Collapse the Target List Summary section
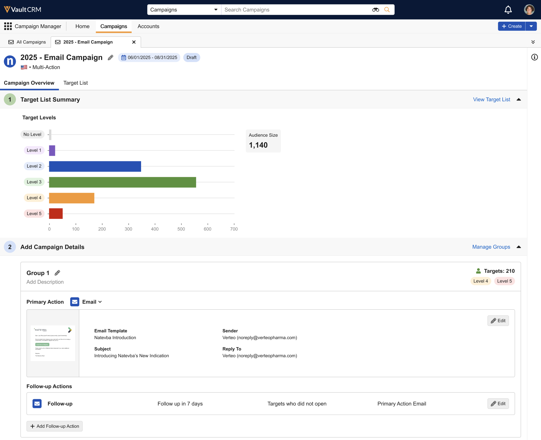The height and width of the screenshot is (440, 541). 519,99
